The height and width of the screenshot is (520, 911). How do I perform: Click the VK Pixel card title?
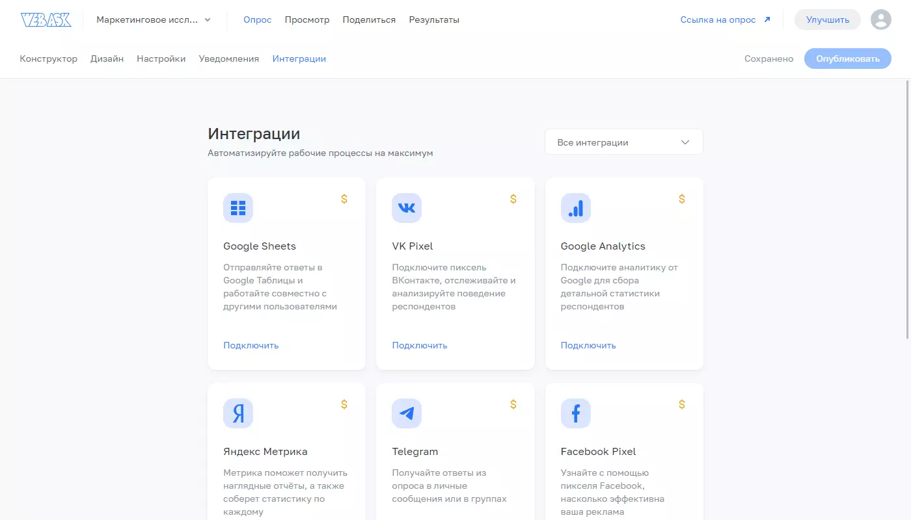413,246
